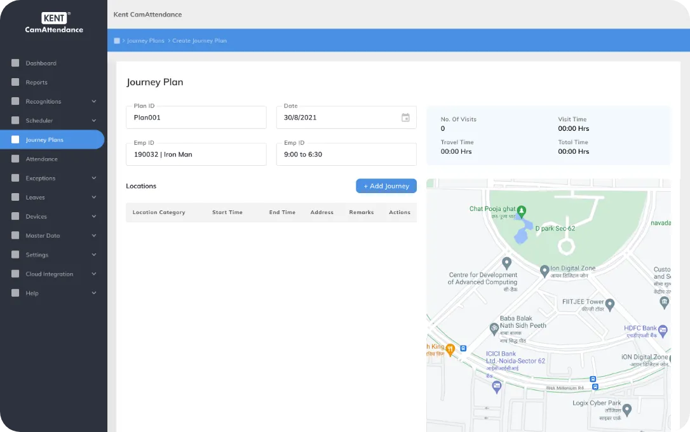Click the Journey Plans sidebar icon
The width and height of the screenshot is (690, 432).
15,140
